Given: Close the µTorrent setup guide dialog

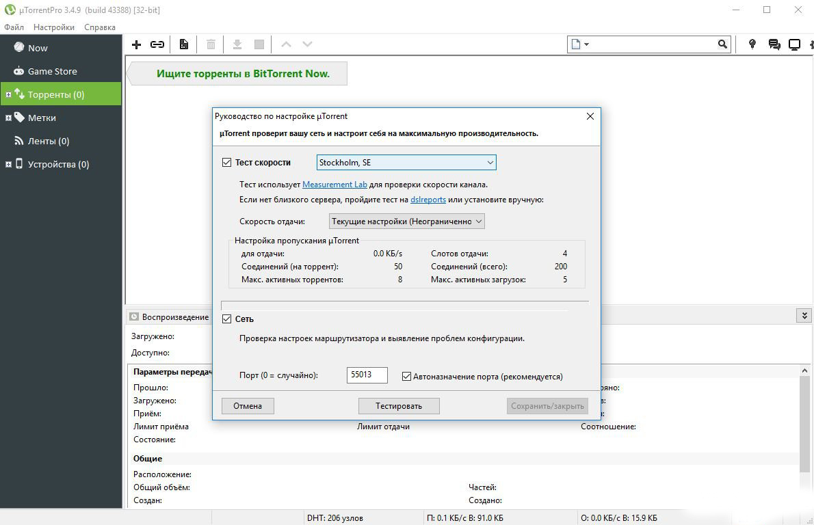Looking at the screenshot, I should point(590,116).
